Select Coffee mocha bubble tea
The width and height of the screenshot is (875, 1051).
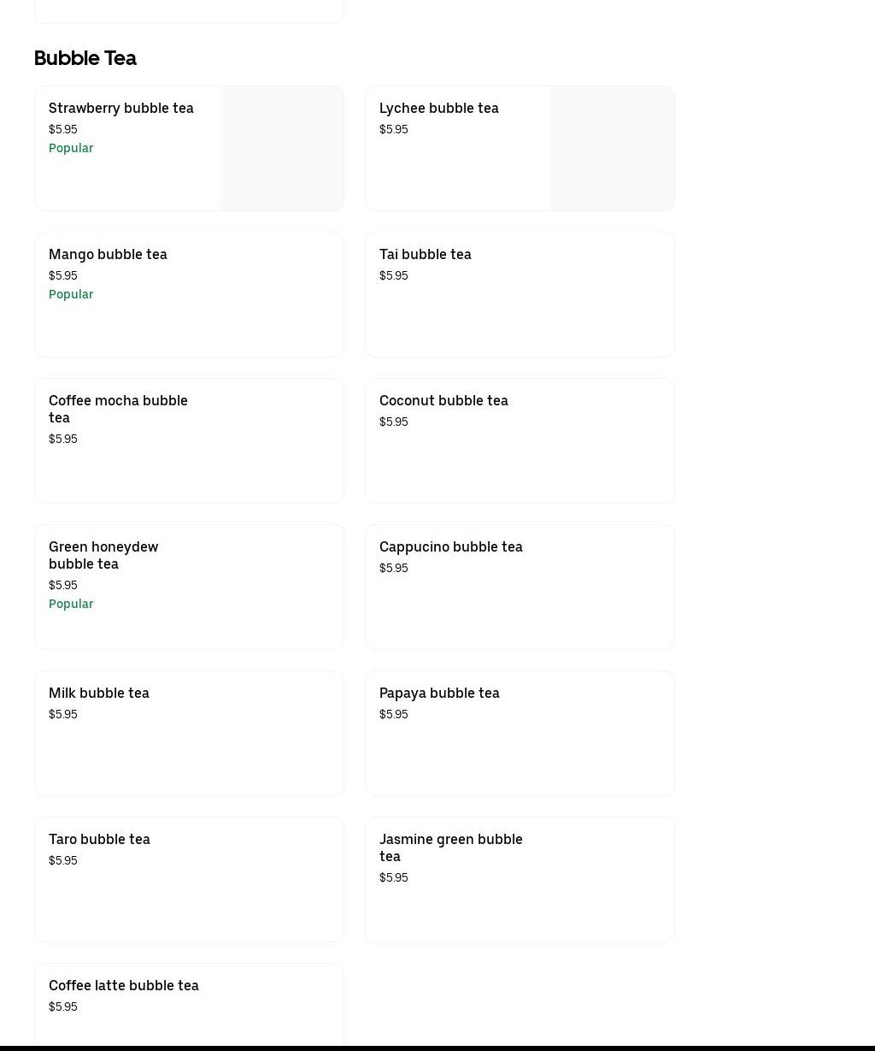(x=118, y=409)
